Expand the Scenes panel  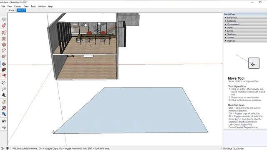pos(245,37)
